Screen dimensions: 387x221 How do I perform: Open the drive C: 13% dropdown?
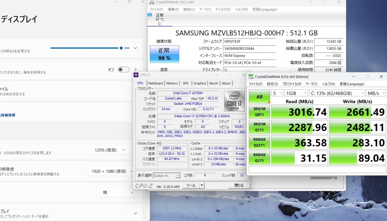point(337,93)
